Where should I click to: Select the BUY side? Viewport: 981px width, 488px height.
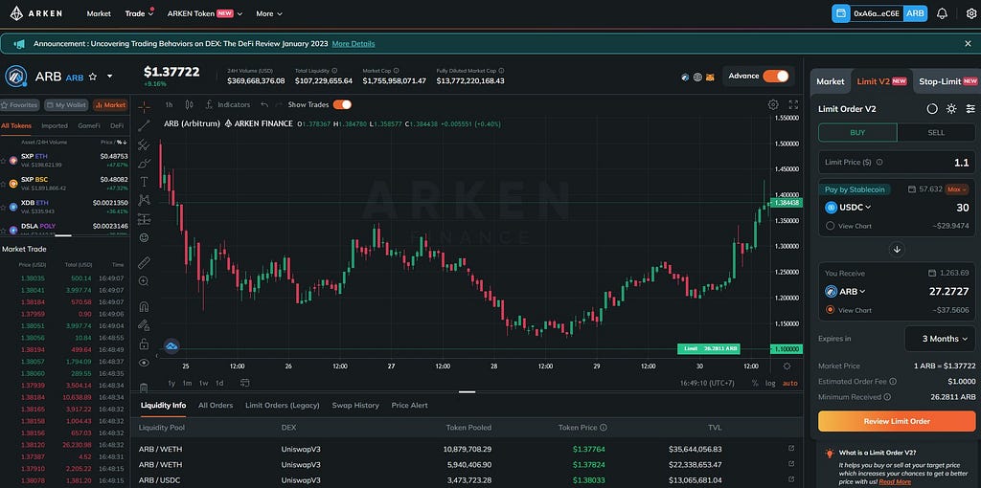(x=857, y=132)
